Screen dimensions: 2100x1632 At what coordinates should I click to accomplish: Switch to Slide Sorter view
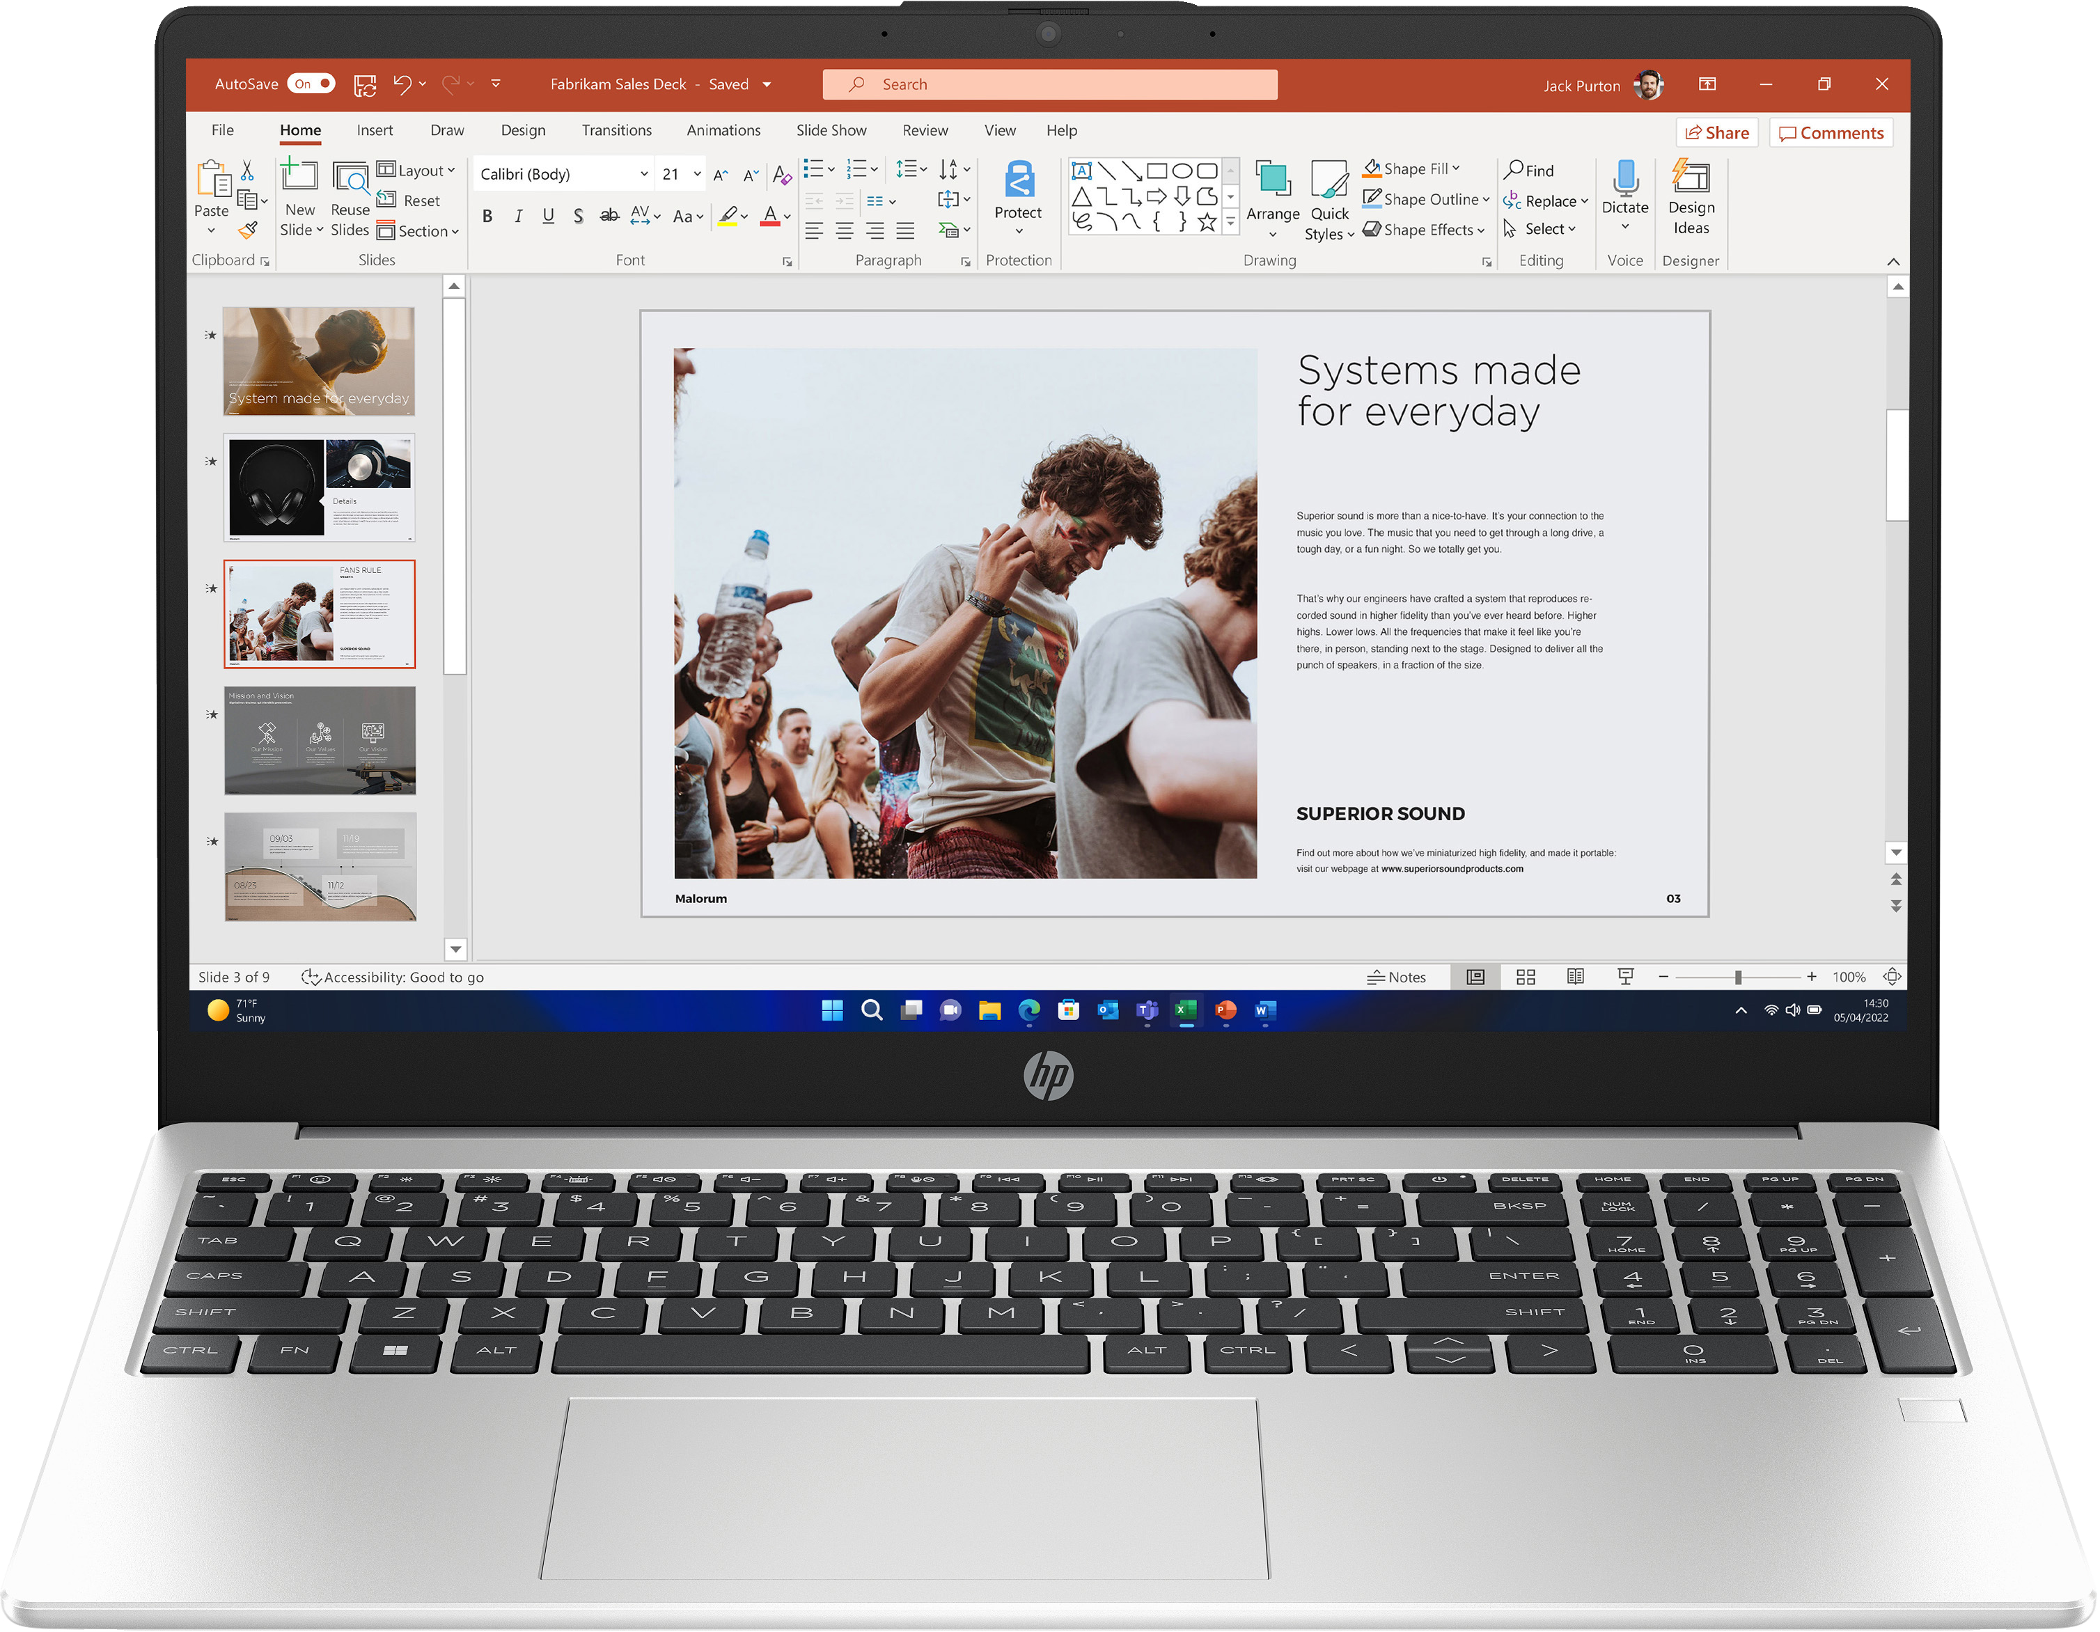click(1525, 976)
